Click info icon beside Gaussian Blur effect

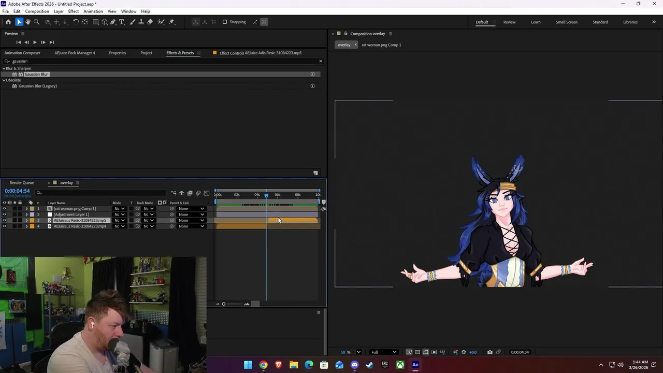coord(312,74)
